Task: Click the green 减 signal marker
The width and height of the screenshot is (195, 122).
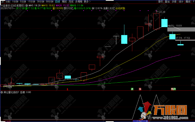Action: click(x=132, y=89)
